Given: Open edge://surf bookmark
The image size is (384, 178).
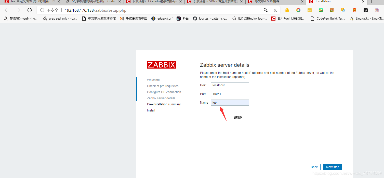Looking at the screenshot, I should click(x=162, y=19).
